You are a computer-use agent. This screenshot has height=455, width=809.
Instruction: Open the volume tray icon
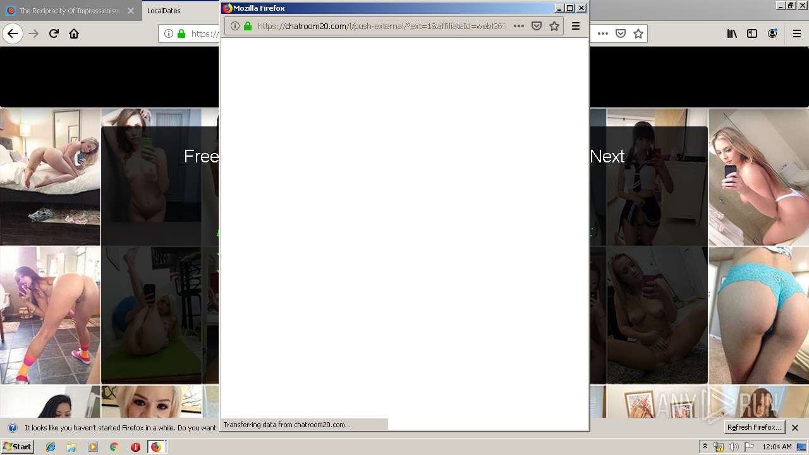coord(733,447)
